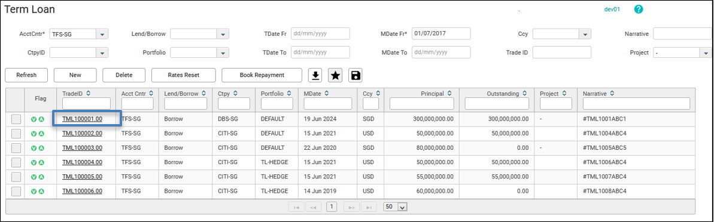Click the Trade ID input field
This screenshot has height=222, width=714.
562,52
